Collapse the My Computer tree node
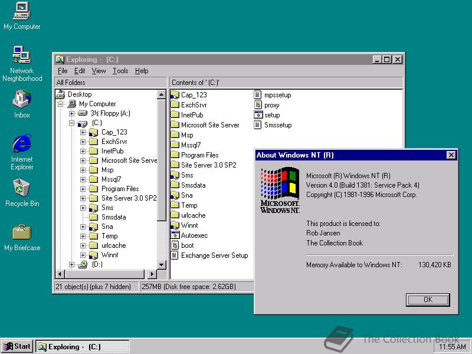Image resolution: width=472 pixels, height=354 pixels. (61, 104)
